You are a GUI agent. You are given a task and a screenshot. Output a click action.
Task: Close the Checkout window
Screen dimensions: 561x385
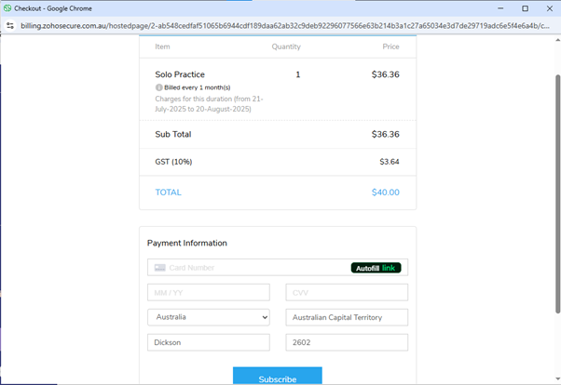pyautogui.click(x=549, y=7)
